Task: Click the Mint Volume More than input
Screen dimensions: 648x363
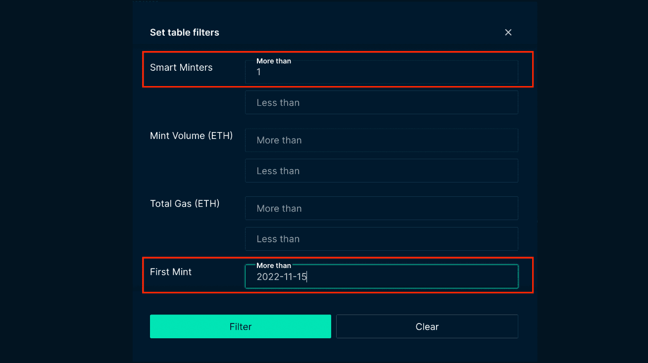Action: (381, 140)
